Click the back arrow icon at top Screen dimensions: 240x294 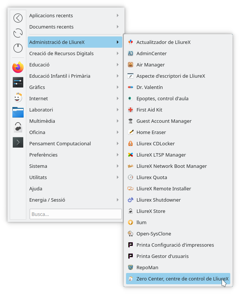(18, 18)
